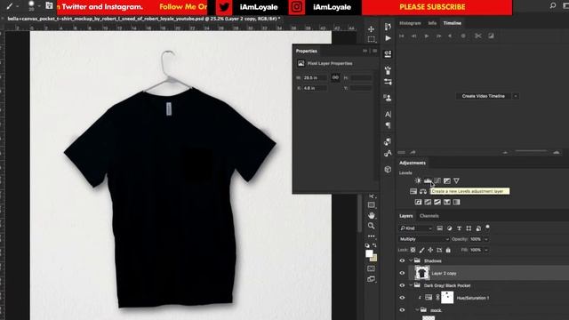Open the Fill slider dropdown arrow
Screen dimensions: 569x320
486,250
